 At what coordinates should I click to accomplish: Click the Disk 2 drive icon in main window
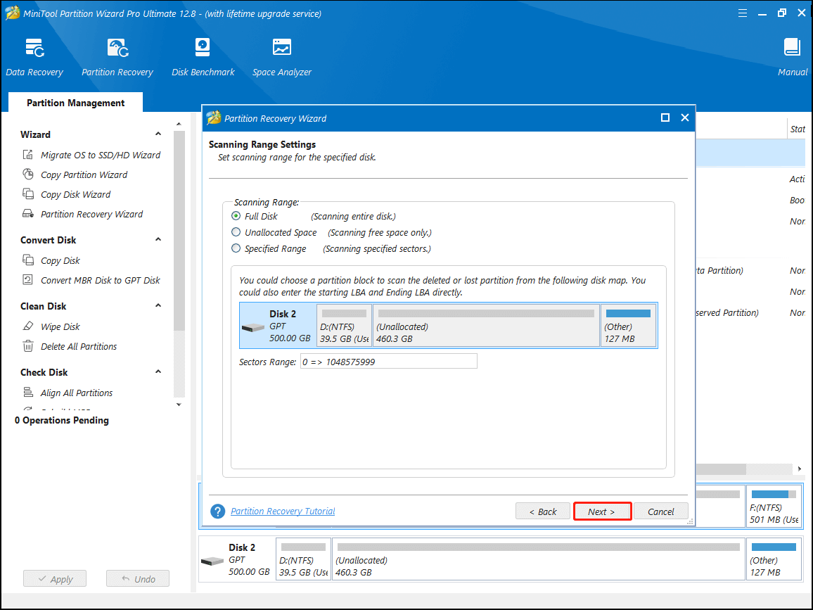point(212,561)
